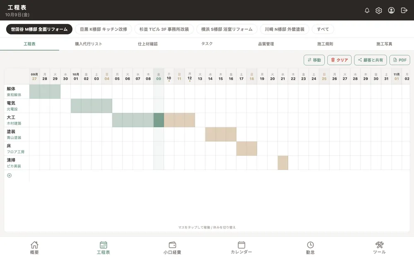Click the 床 row label
The image size is (414, 259).
(17, 148)
